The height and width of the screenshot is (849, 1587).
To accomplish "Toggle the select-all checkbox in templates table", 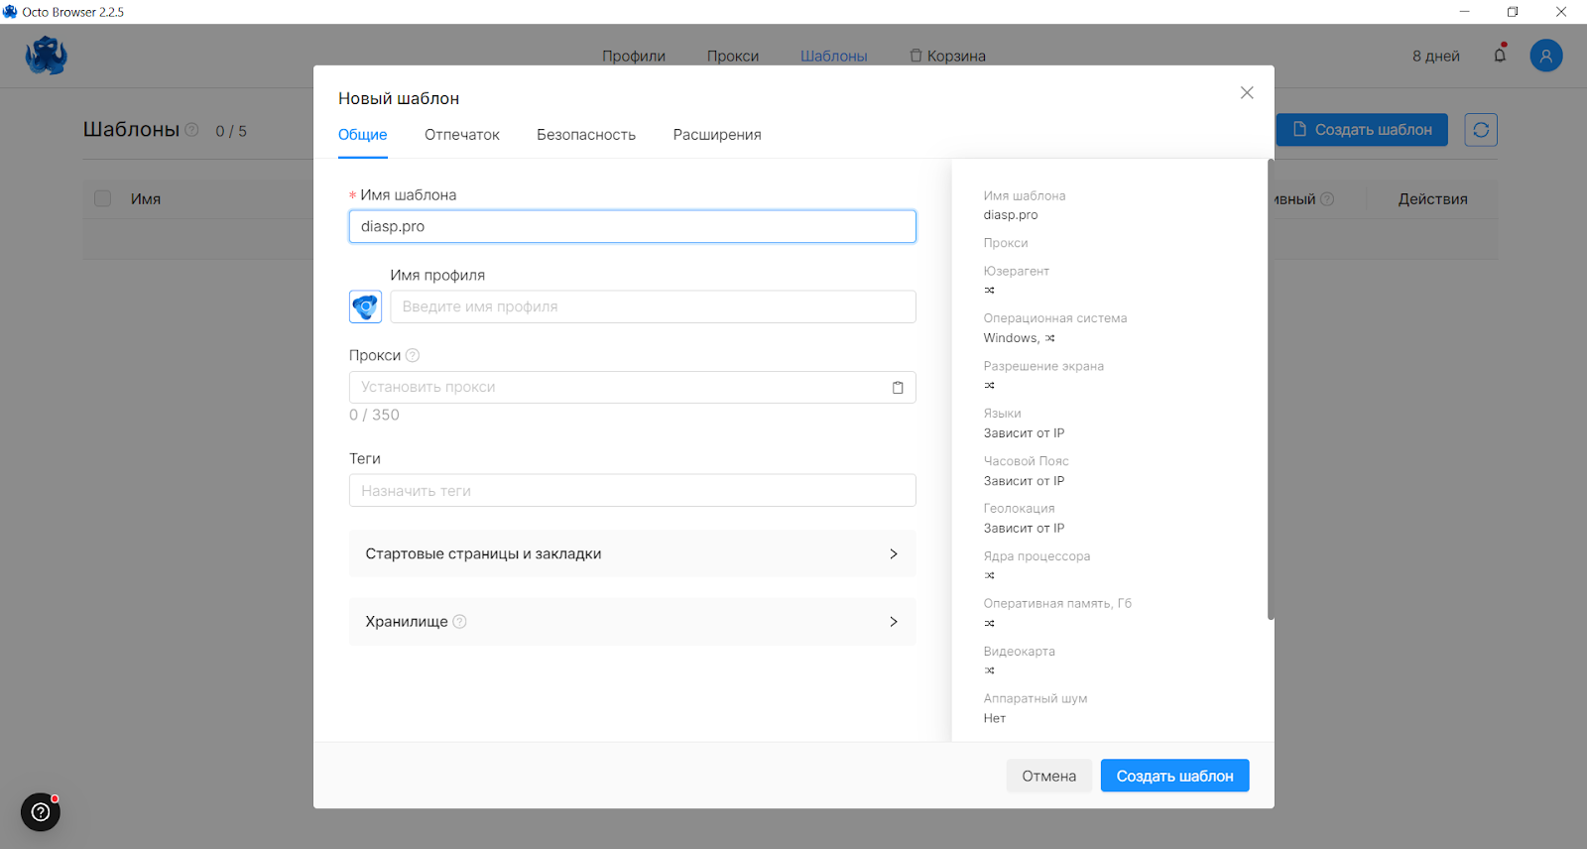I will point(102,198).
